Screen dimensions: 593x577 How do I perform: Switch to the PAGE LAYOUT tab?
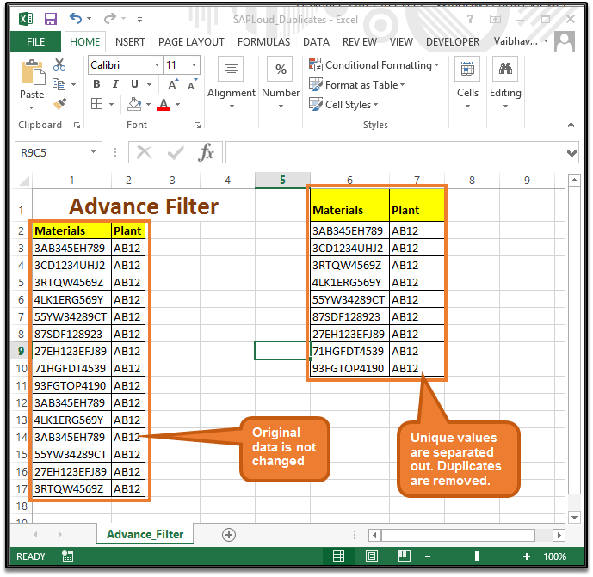(191, 41)
